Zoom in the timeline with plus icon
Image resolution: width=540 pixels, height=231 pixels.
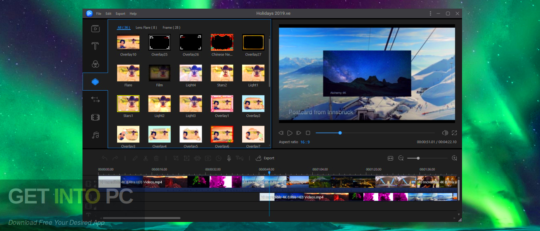455,158
